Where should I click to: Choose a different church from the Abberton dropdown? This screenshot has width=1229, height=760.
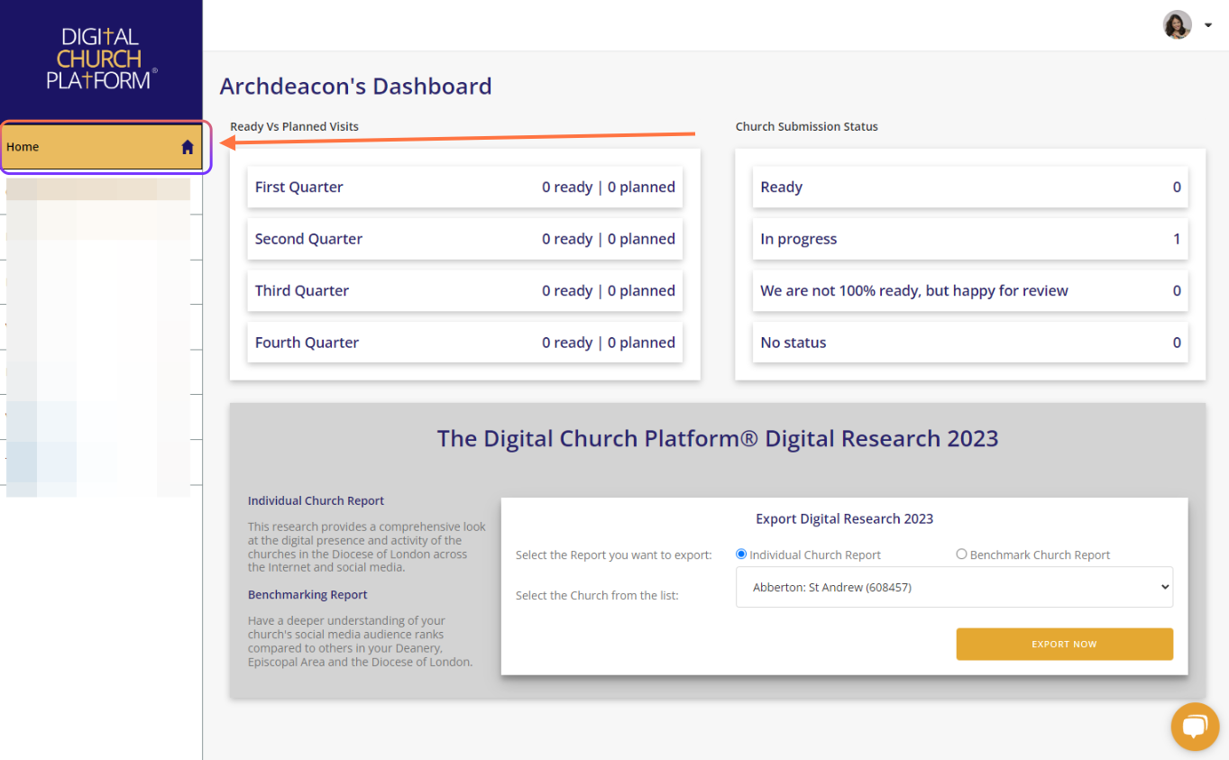click(954, 587)
